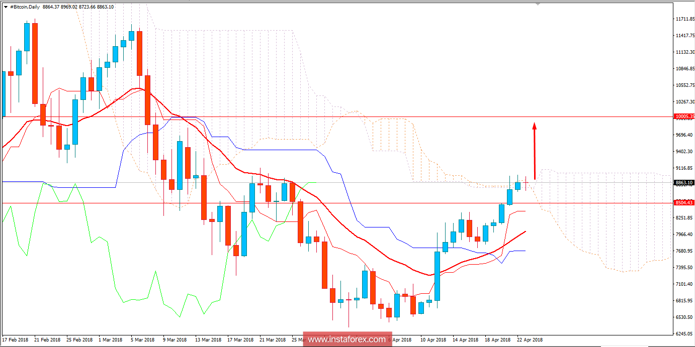Click price axis label 11417.75
Image resolution: width=695 pixels, height=347 pixels.
[x=685, y=36]
